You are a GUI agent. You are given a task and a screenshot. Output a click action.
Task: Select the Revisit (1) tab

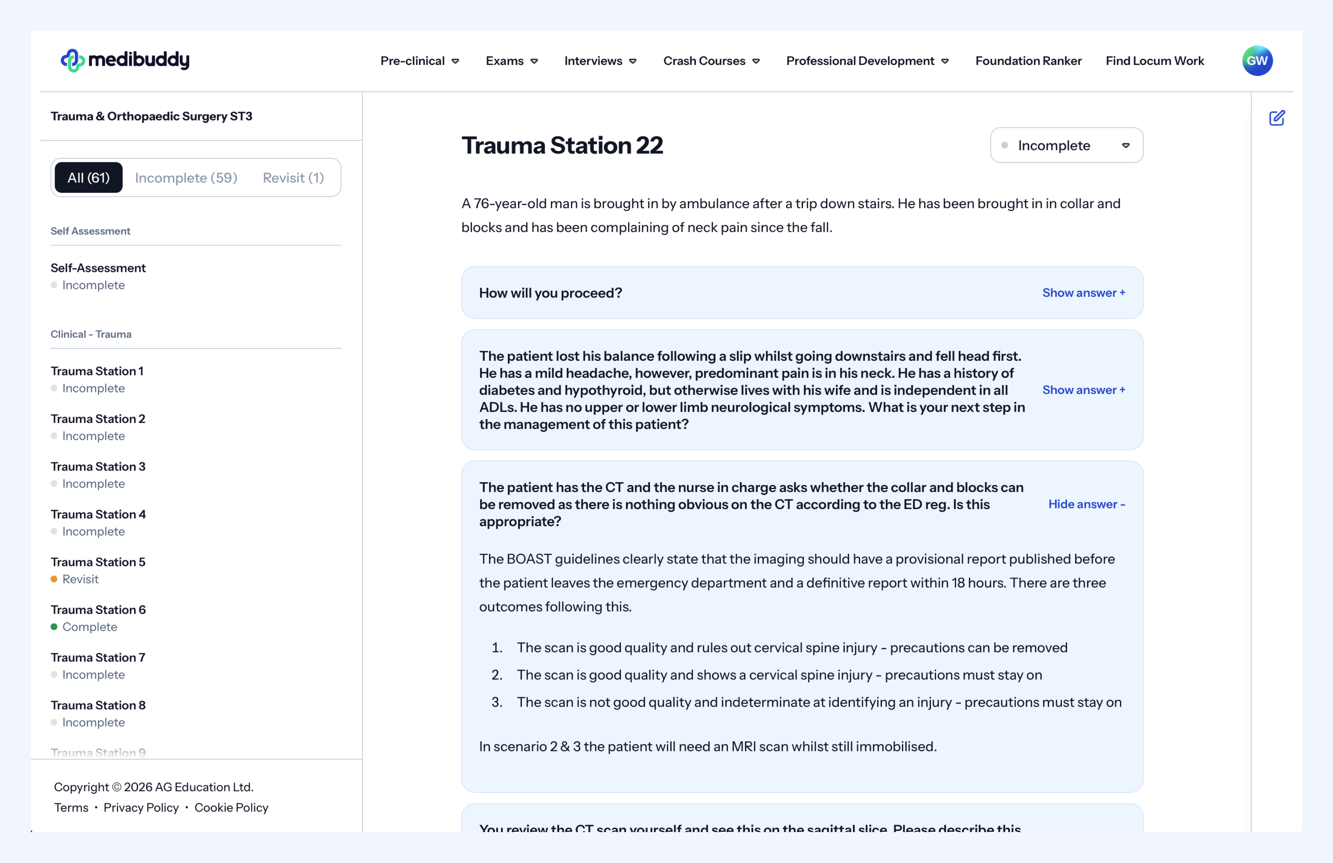(293, 178)
